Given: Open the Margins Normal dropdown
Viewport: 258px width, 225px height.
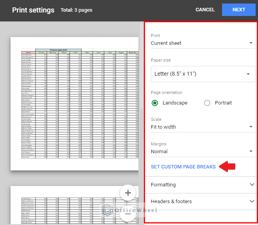Looking at the screenshot, I should pyautogui.click(x=201, y=151).
